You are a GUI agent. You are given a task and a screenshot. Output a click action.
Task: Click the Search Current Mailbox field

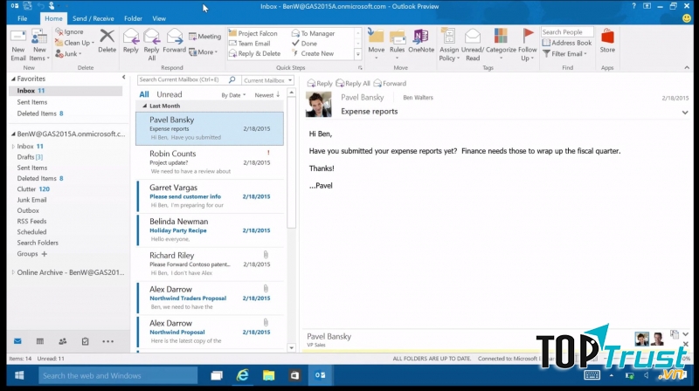[x=183, y=79]
